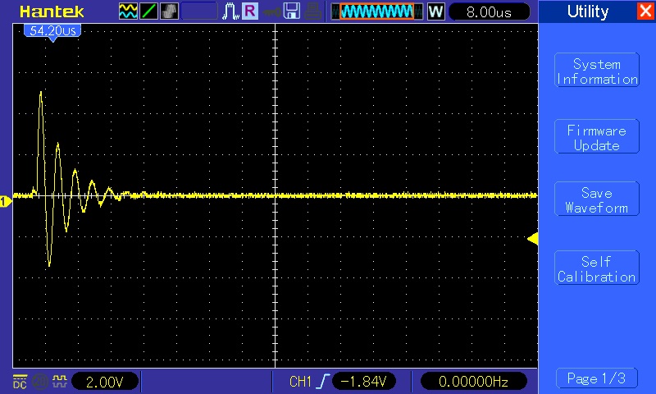Open the -1.84V trigger level field
Image resolution: width=656 pixels, height=394 pixels.
point(366,381)
